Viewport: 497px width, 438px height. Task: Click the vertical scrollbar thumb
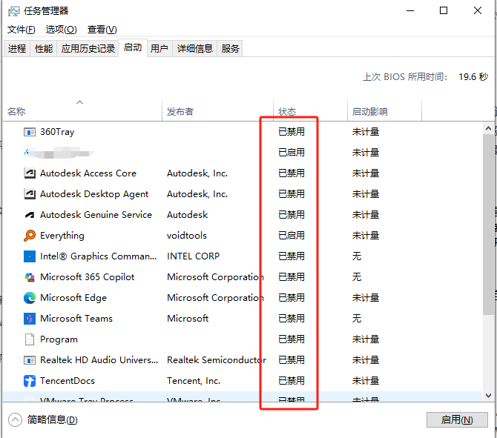[488, 225]
